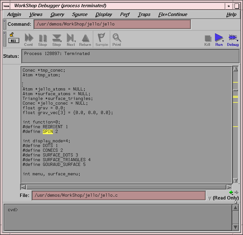Open the Fix+Continue menu
The width and height of the screenshot is (243, 235).
click(x=172, y=14)
